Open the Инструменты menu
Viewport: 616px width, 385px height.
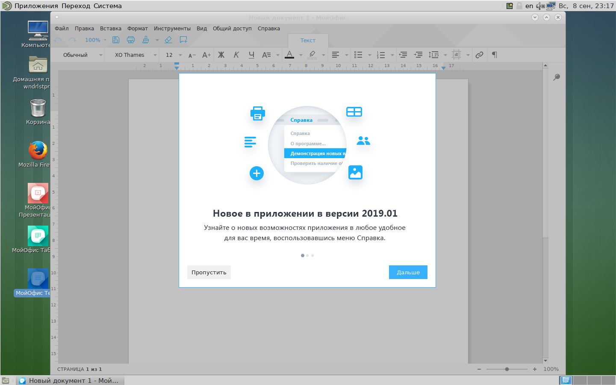tap(172, 28)
